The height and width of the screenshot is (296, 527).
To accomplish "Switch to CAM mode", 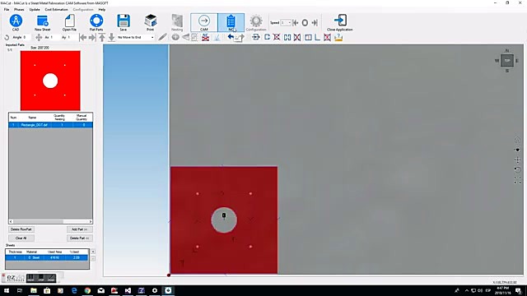I will [204, 22].
